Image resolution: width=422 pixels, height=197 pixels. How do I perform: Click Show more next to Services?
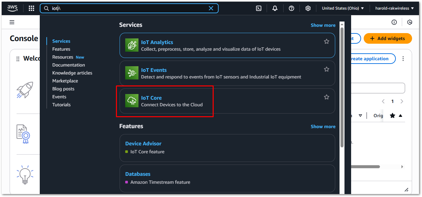(323, 25)
